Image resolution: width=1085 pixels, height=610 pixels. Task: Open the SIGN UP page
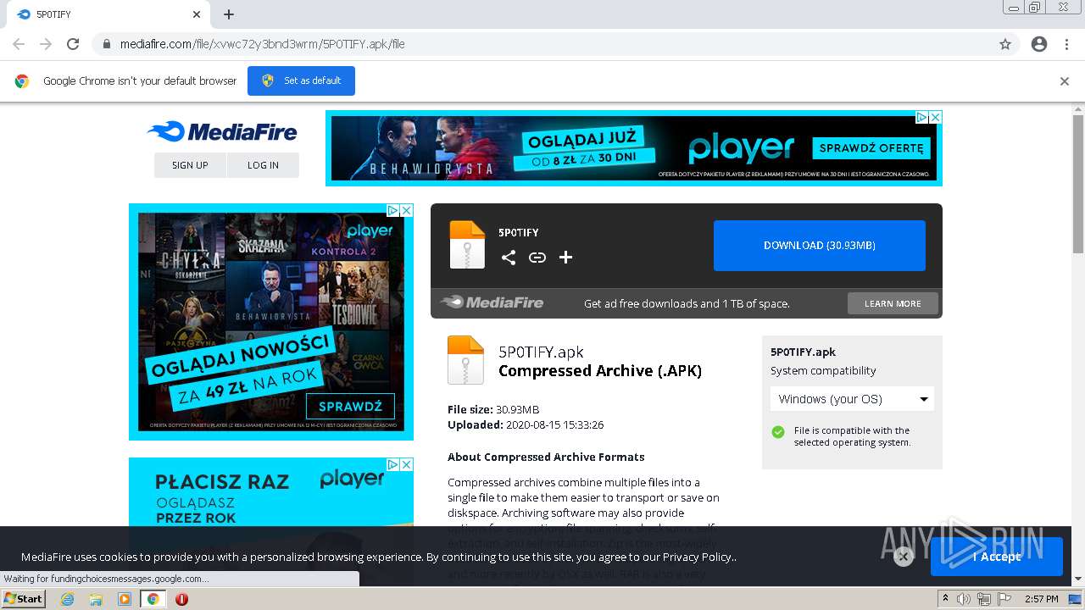(x=190, y=165)
